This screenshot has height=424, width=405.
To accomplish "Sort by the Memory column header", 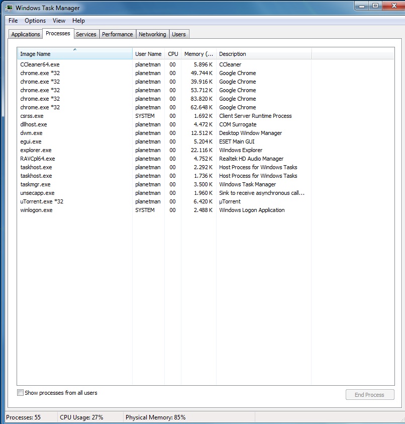I will pos(198,54).
